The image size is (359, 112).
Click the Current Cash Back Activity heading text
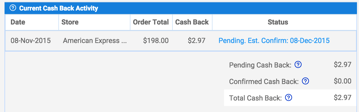tap(59, 8)
